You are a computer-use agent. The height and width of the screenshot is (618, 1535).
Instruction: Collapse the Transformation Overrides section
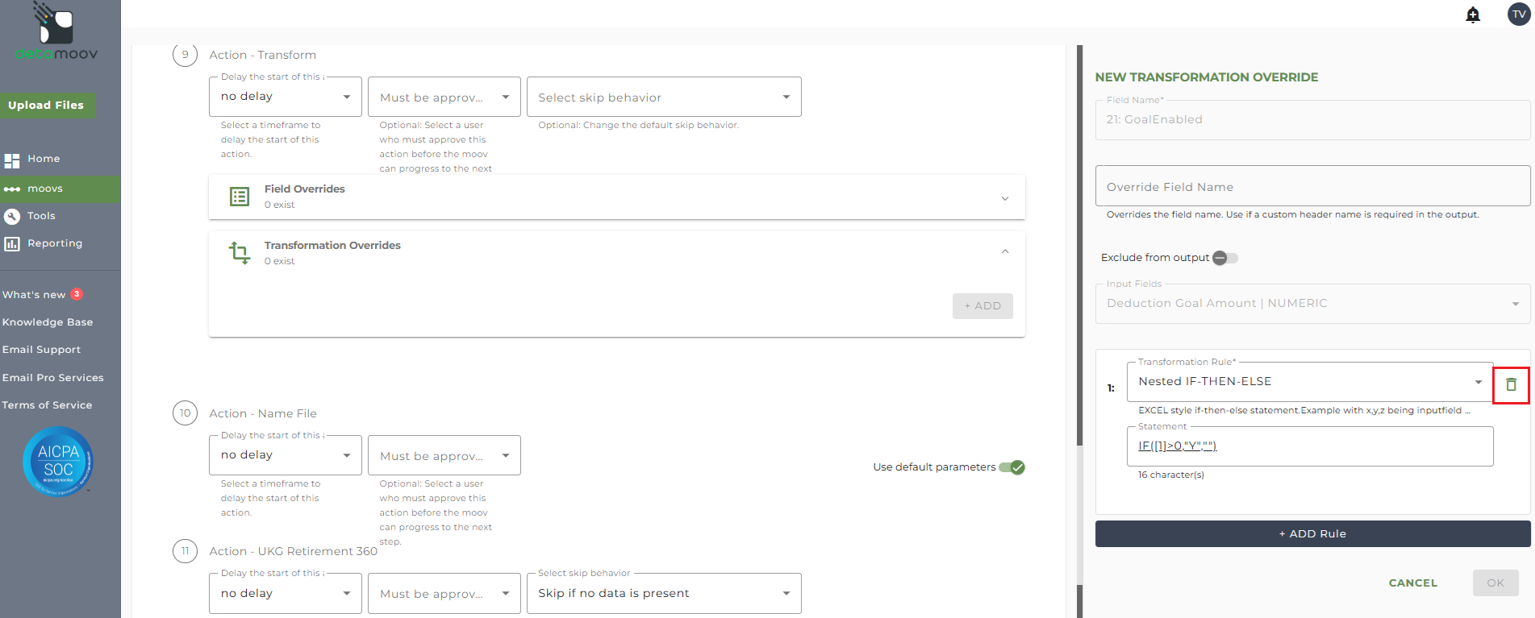pyautogui.click(x=1004, y=251)
